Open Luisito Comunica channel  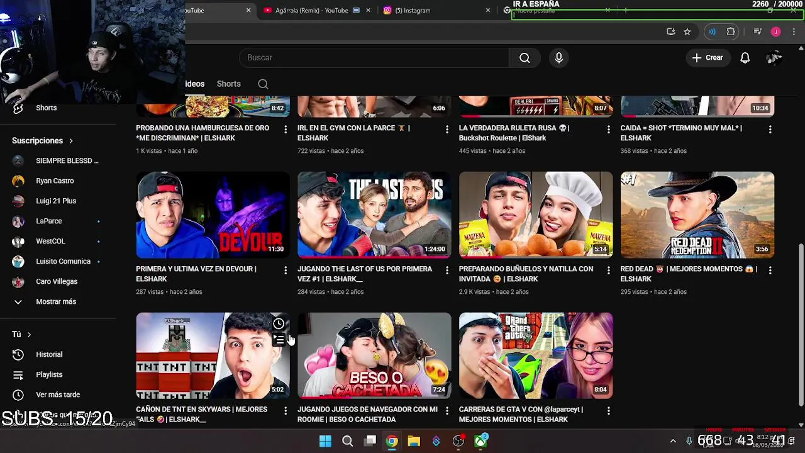tap(63, 261)
